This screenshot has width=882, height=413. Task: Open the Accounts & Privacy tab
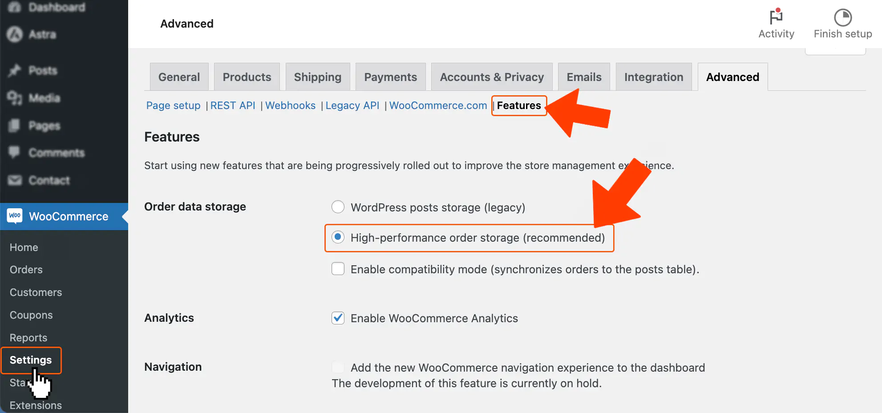point(491,77)
